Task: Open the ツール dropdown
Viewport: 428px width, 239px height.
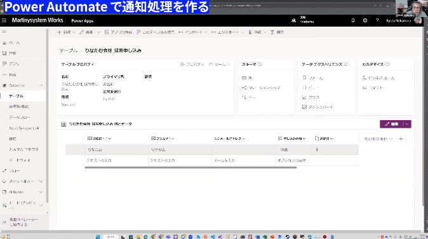Action: [x=220, y=64]
